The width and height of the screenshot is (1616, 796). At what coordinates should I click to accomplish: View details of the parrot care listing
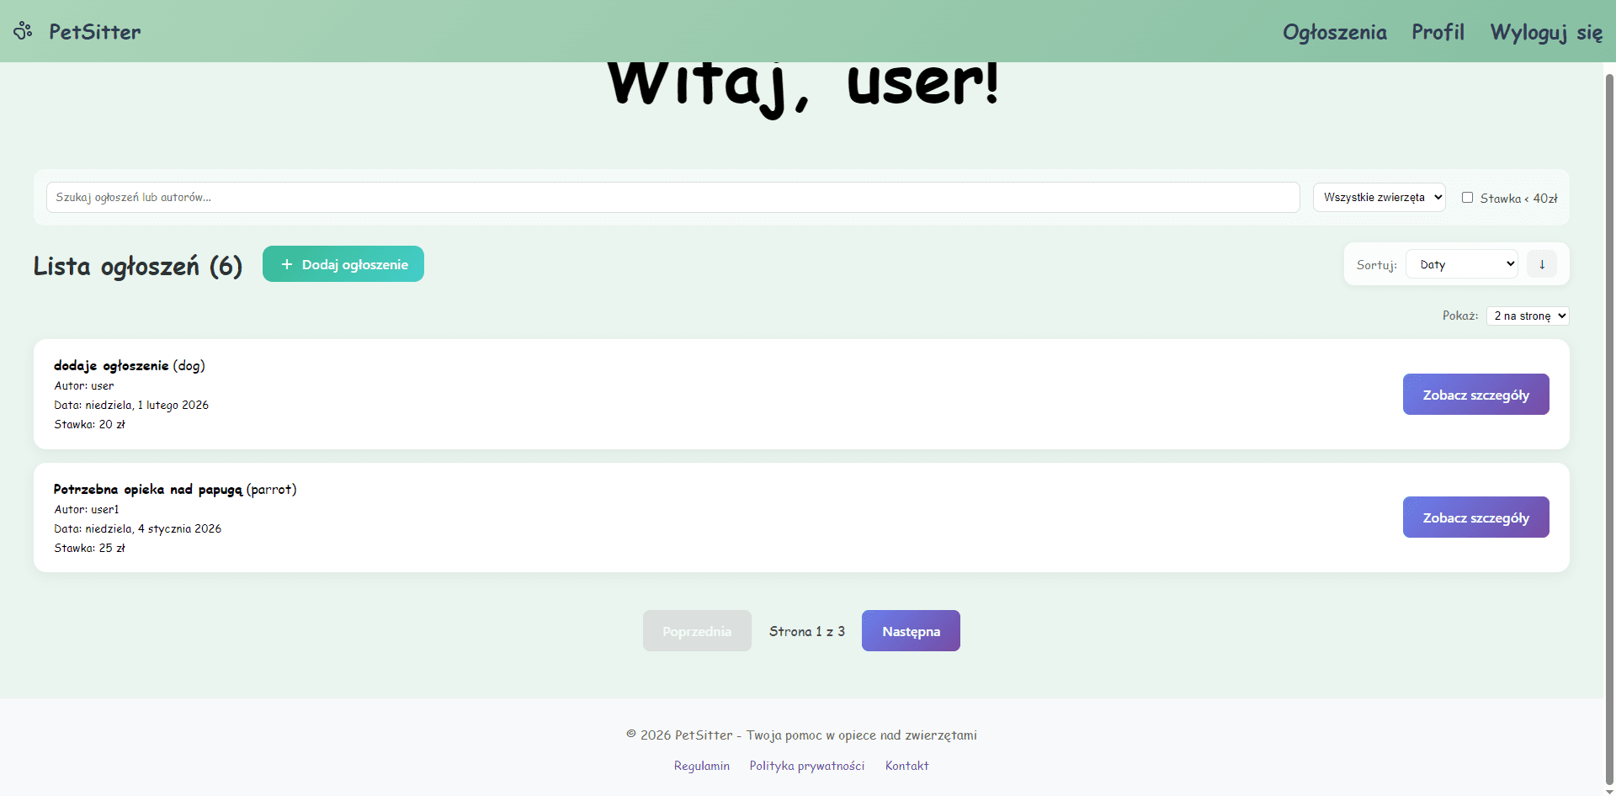pos(1475,517)
